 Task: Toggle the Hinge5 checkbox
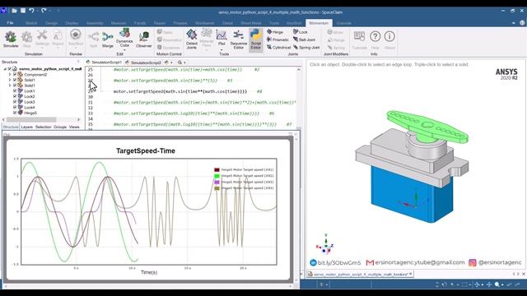pyautogui.click(x=15, y=113)
